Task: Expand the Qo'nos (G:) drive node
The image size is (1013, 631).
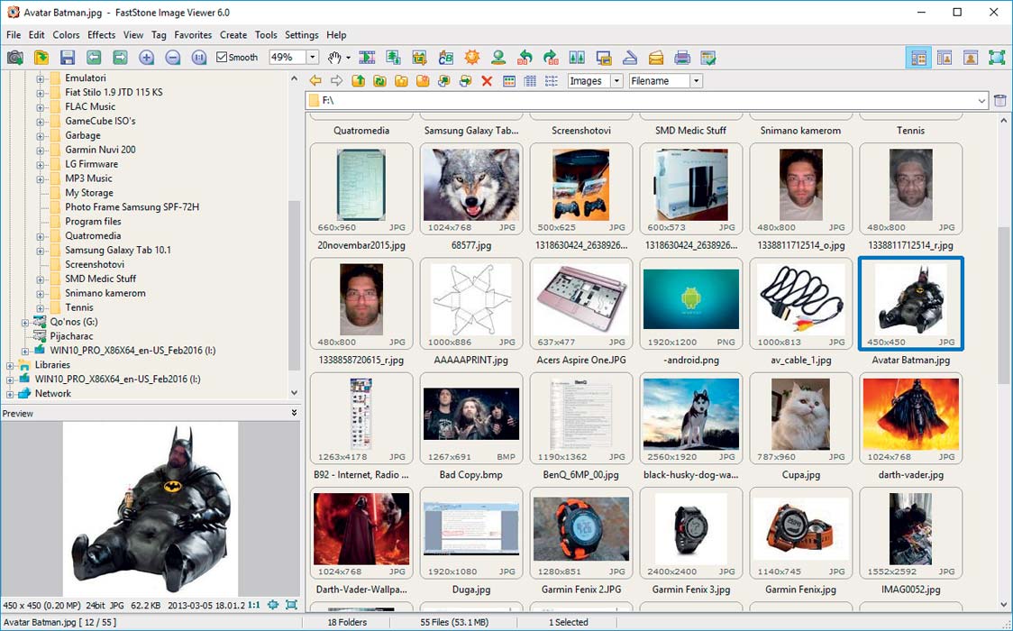Action: coord(25,323)
